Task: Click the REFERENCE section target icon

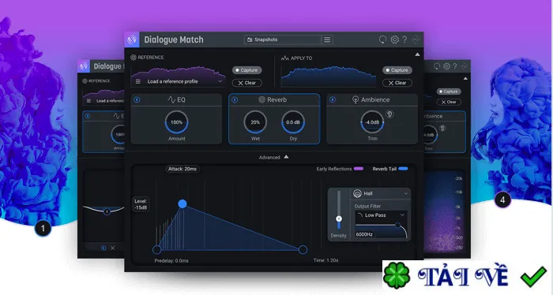Action: coord(134,58)
